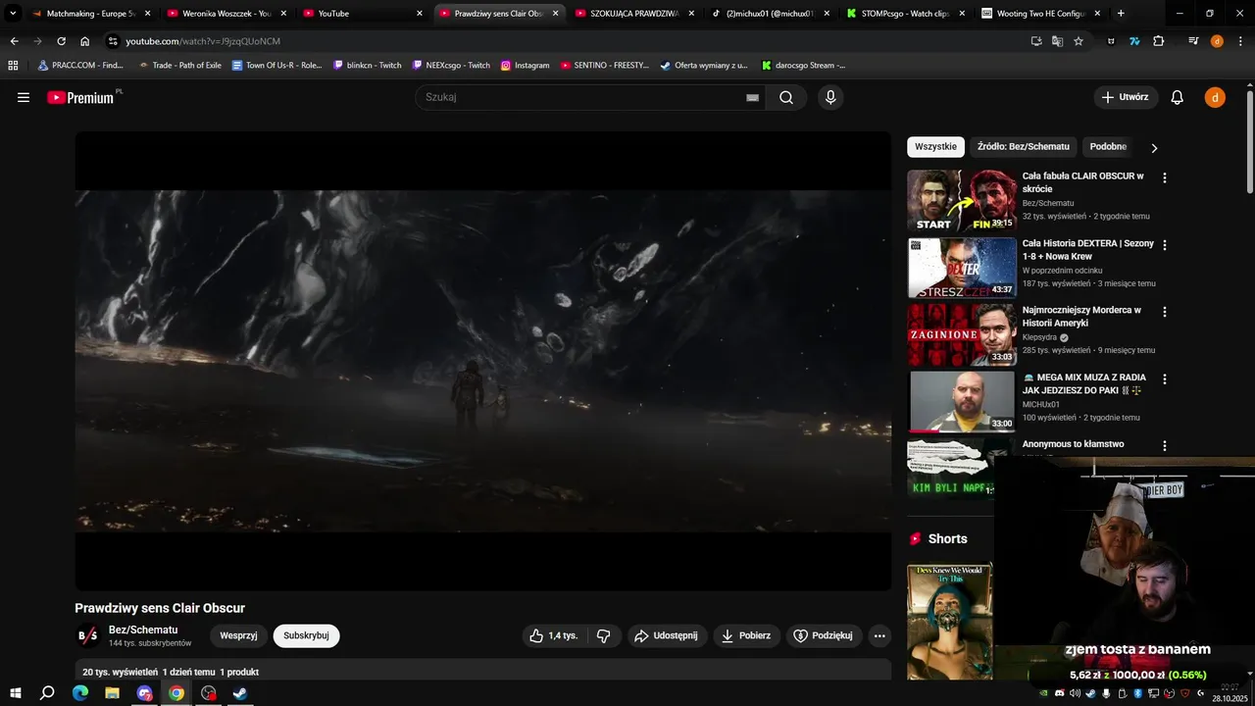This screenshot has width=1255, height=706.
Task: Open on-screen keyboard icon in search box
Action: point(752,97)
